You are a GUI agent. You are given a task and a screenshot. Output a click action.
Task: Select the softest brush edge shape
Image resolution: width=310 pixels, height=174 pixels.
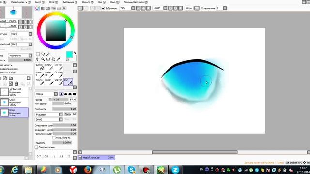click(62, 94)
